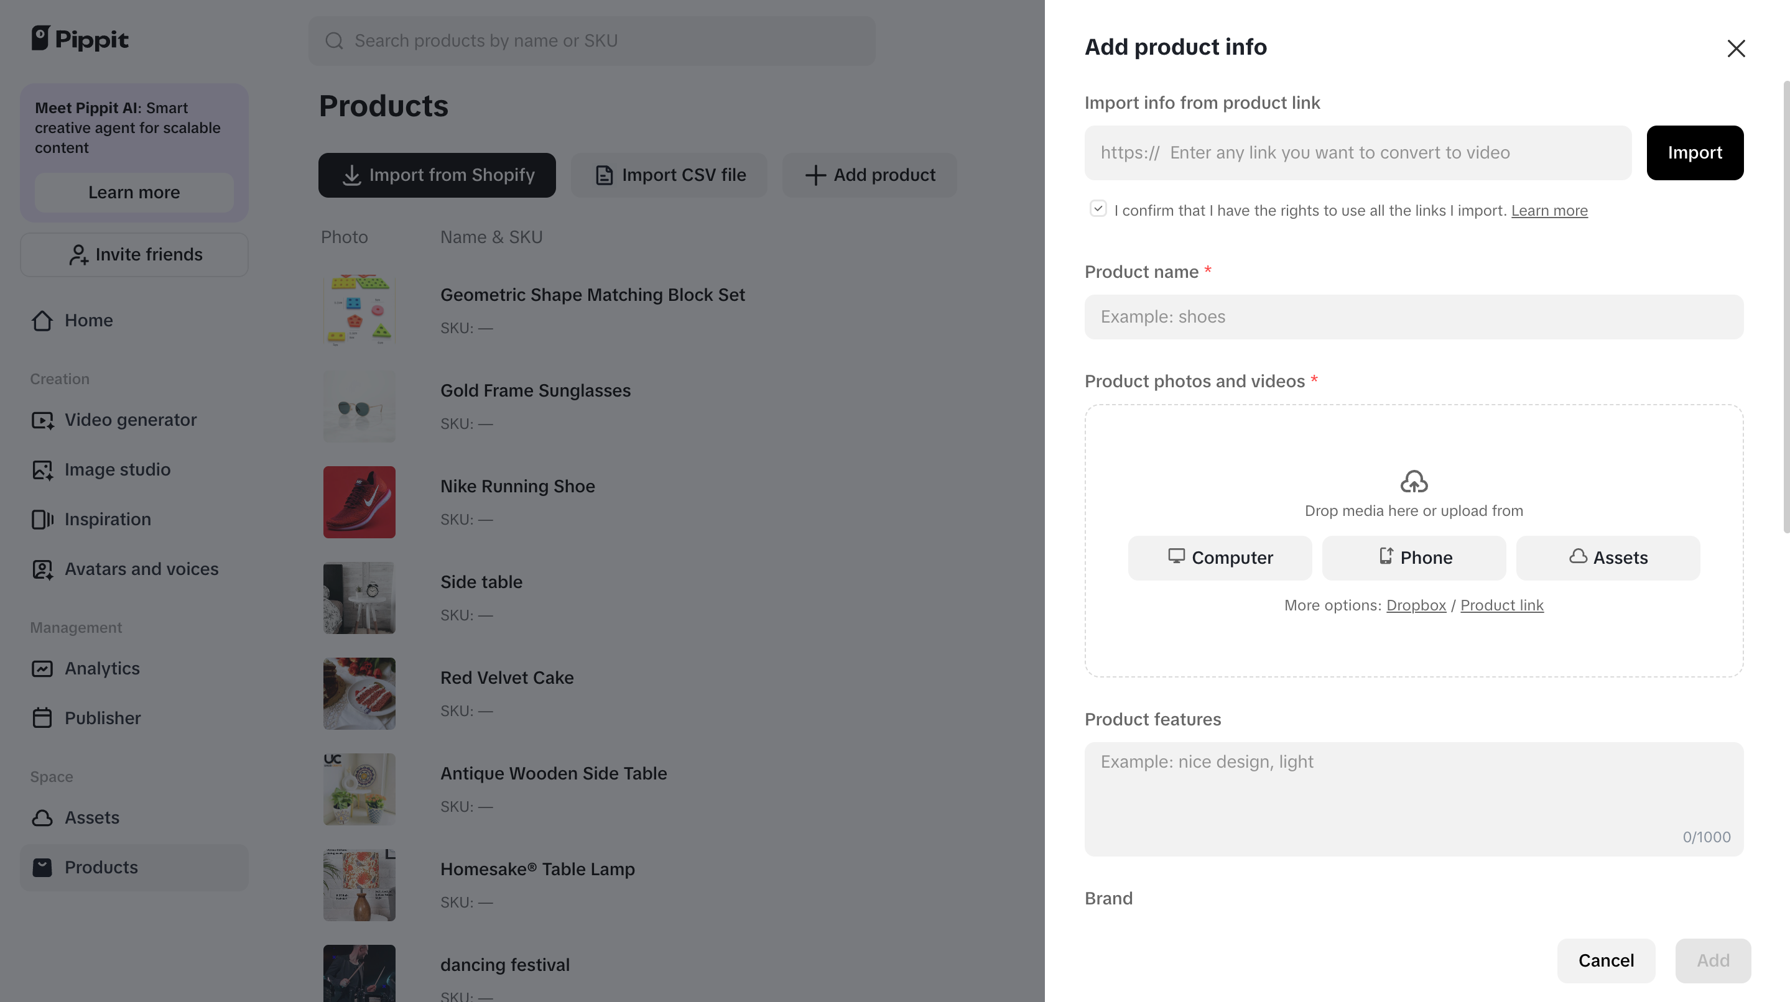The height and width of the screenshot is (1002, 1790).
Task: Upload media from Computer
Action: coord(1219,558)
